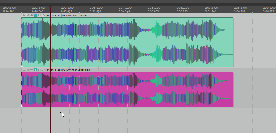The height and width of the screenshot is (133, 276).
Task: Set cursor at ruler measure 200.1.00
Action: pyautogui.click(x=10, y=8)
